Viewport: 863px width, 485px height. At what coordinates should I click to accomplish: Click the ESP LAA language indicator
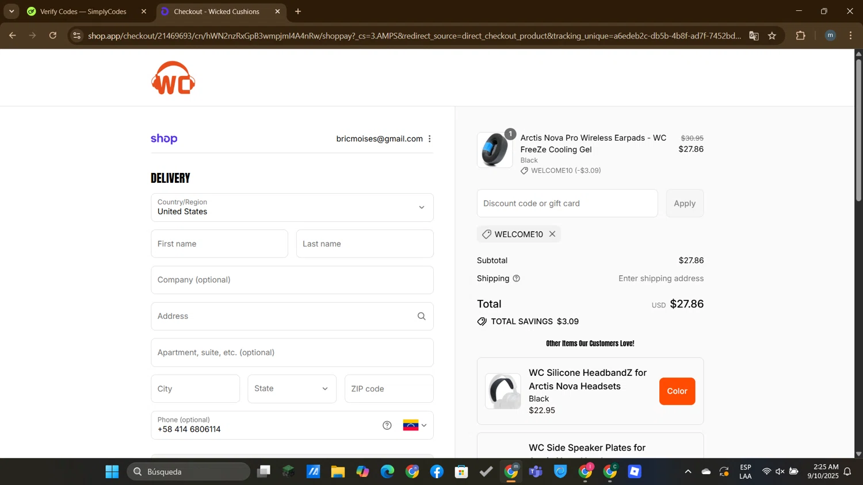(746, 472)
